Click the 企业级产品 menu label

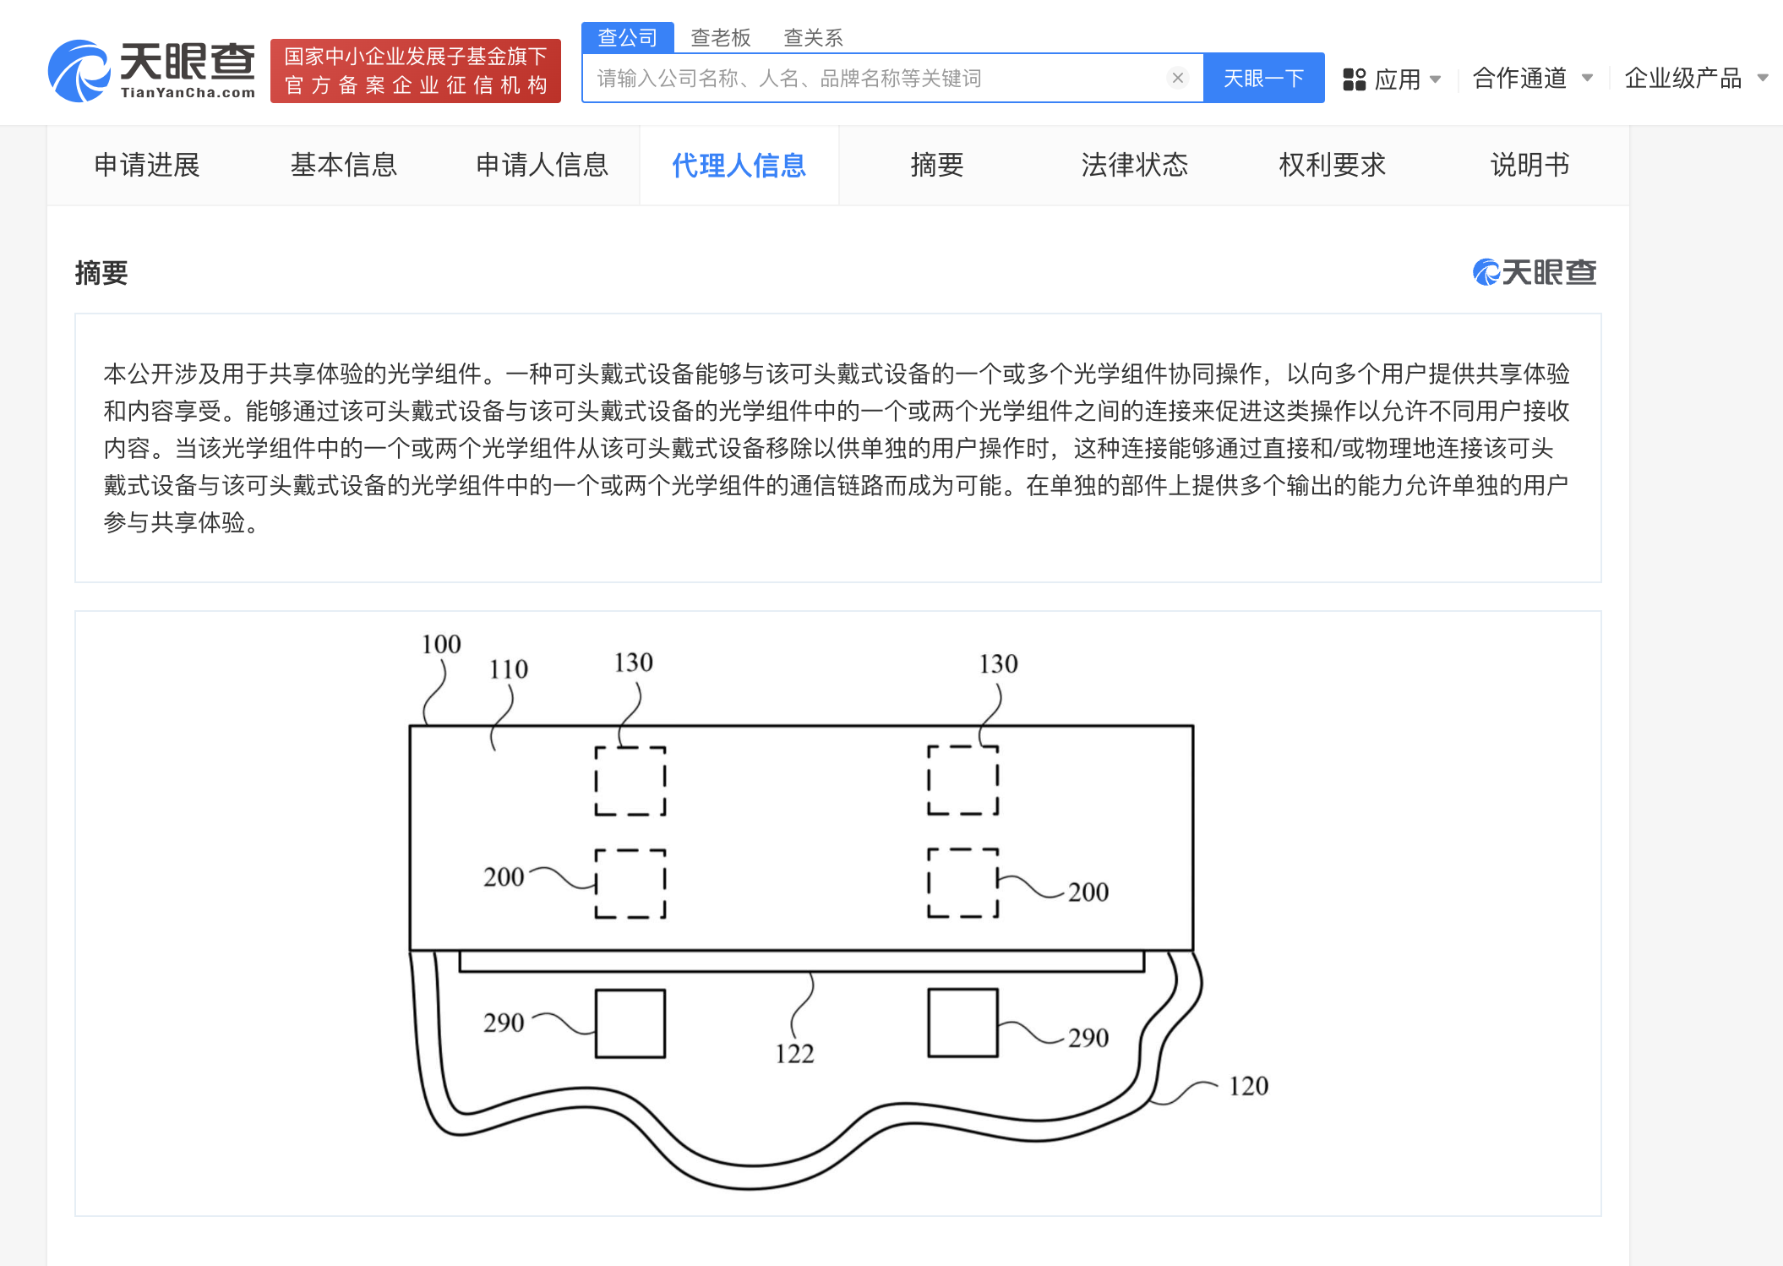pos(1683,78)
